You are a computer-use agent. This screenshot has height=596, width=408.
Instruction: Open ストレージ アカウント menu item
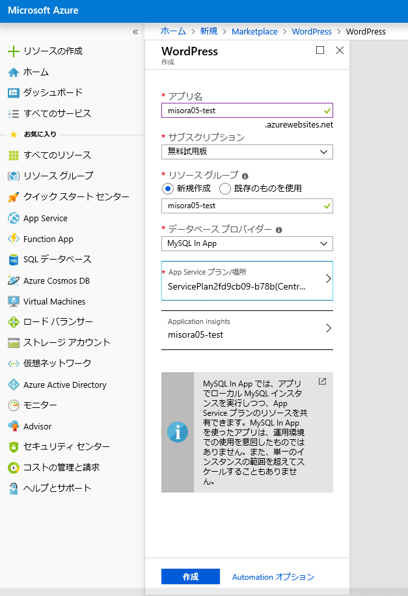pyautogui.click(x=67, y=343)
